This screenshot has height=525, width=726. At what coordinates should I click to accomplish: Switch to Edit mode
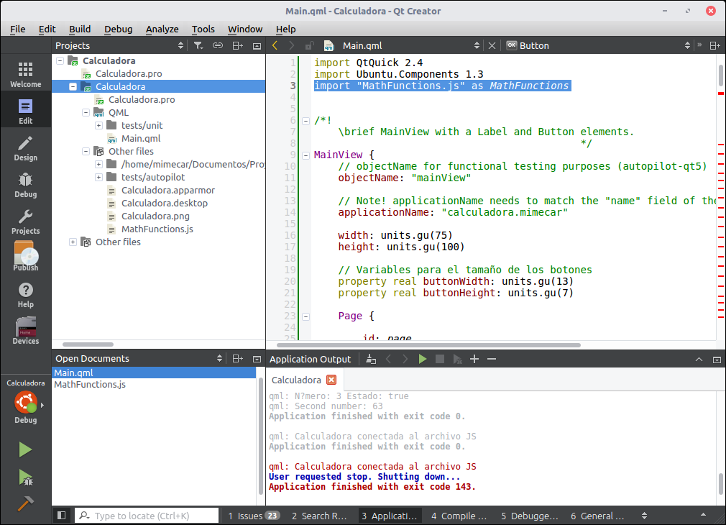click(25, 111)
